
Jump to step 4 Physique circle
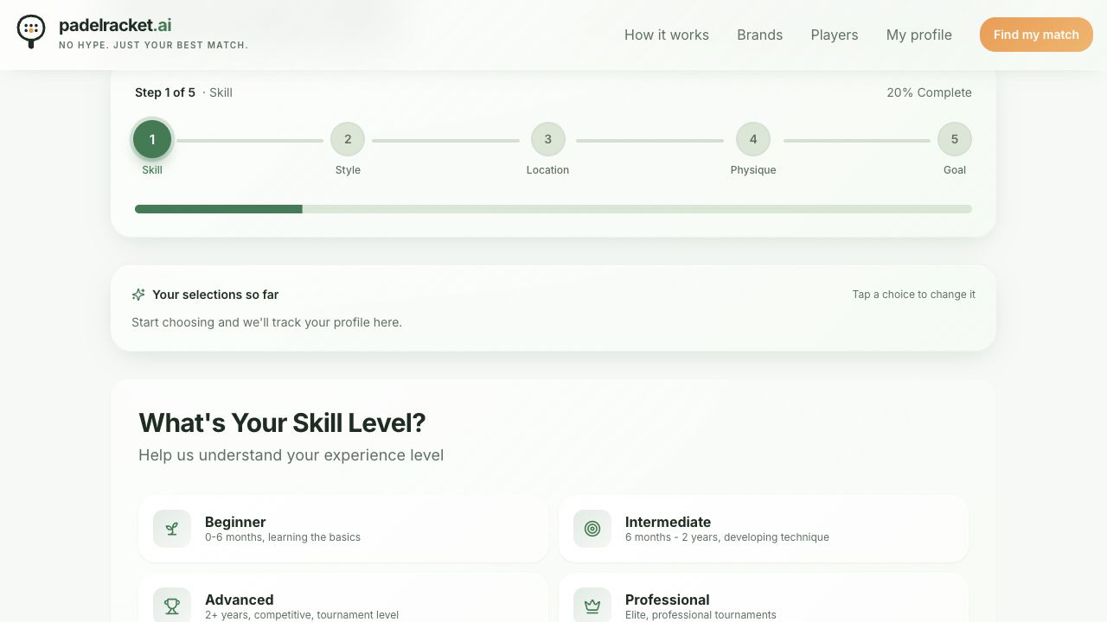click(753, 139)
